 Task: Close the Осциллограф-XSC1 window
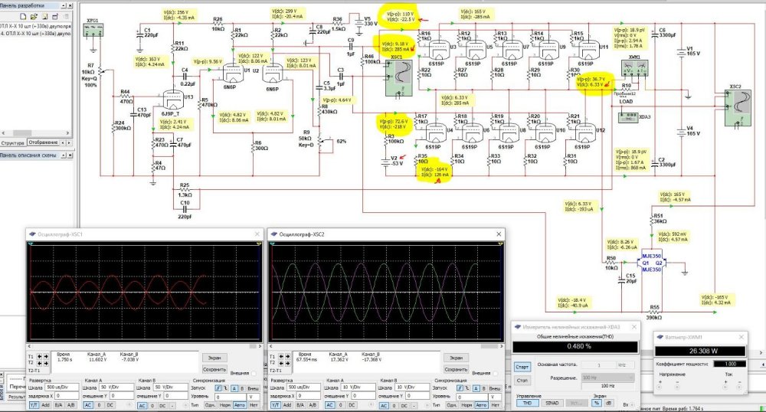pos(257,234)
